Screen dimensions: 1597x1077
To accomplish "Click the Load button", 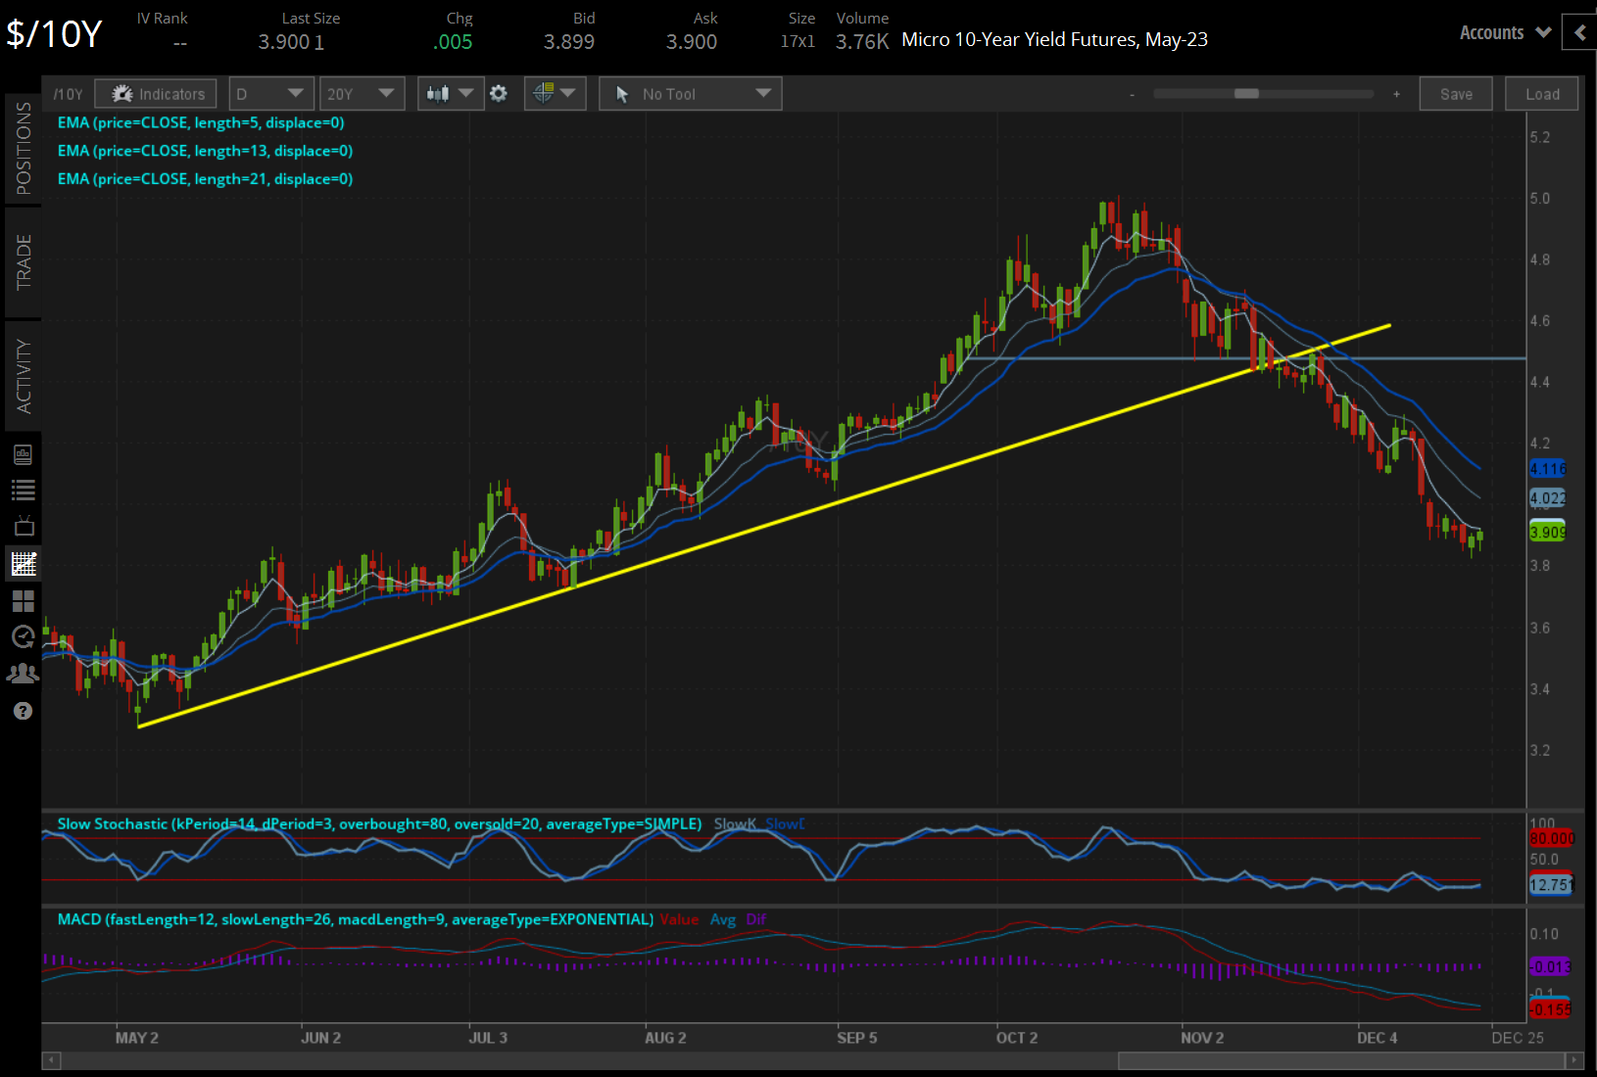I will [1541, 93].
